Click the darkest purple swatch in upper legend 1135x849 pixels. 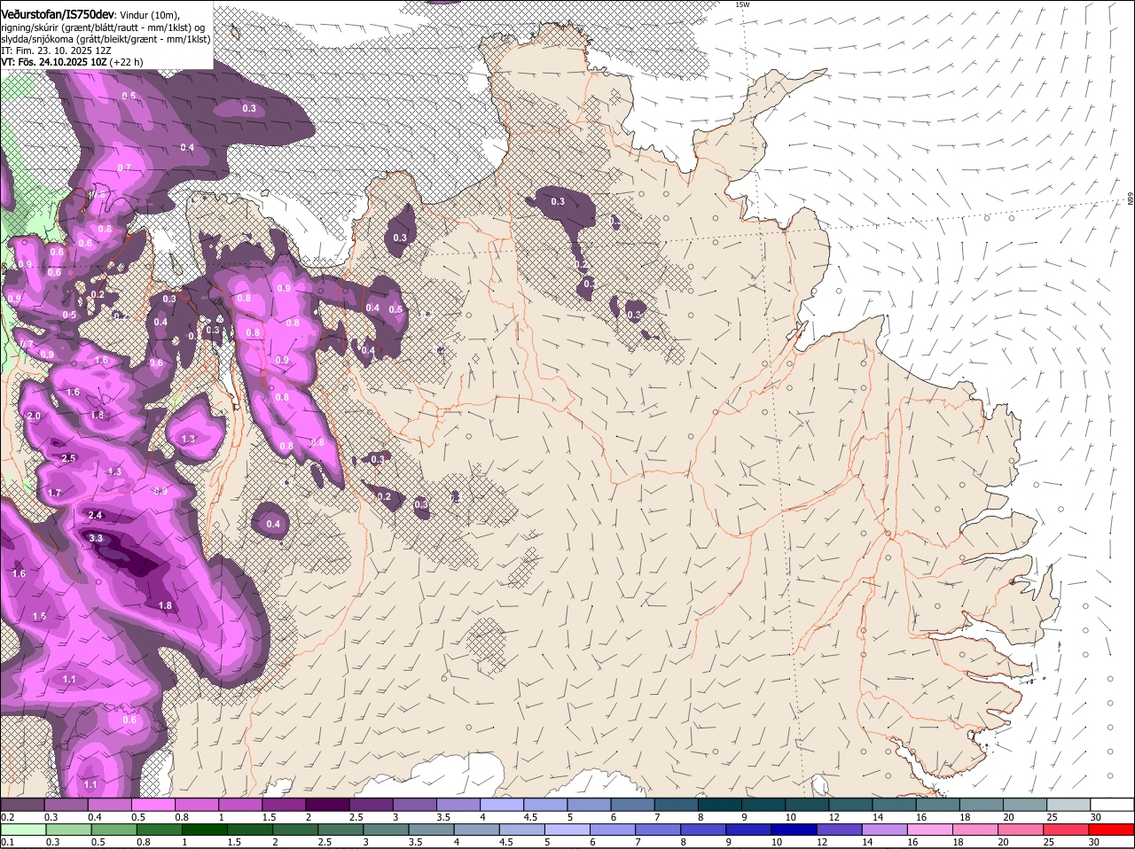[x=327, y=805]
